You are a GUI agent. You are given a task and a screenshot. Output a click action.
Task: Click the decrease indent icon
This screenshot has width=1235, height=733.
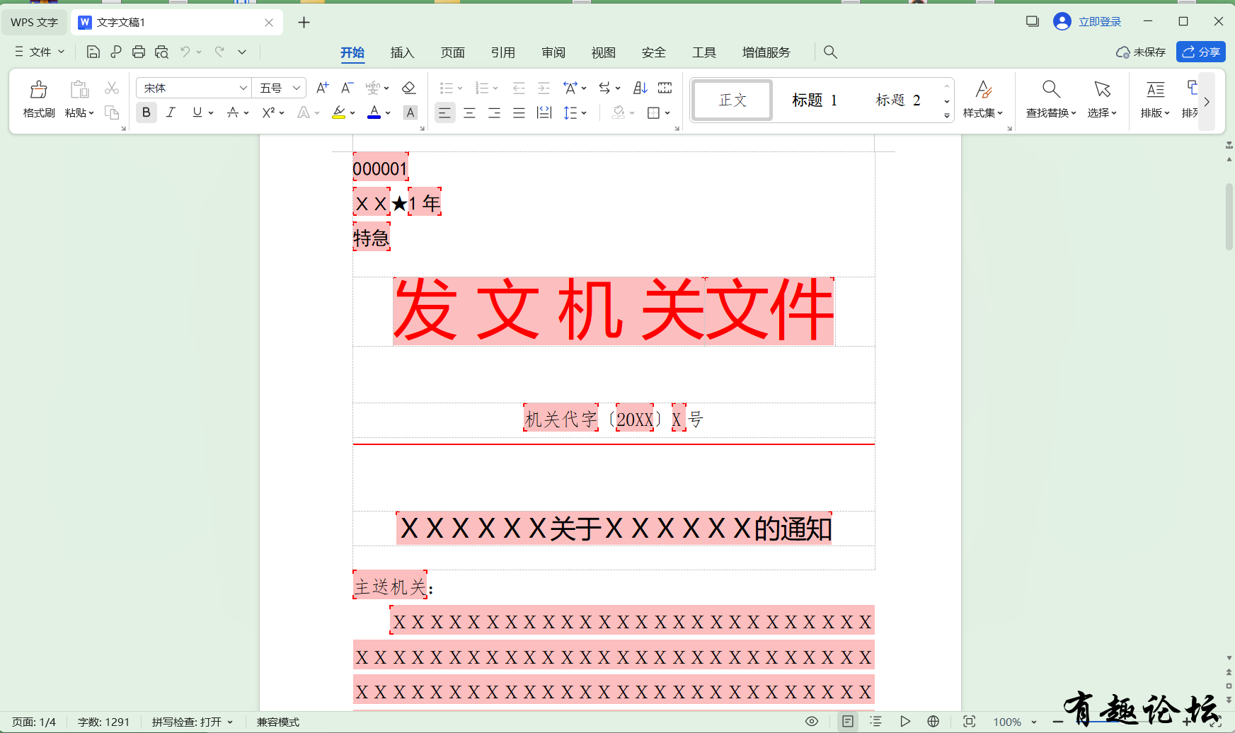(519, 88)
